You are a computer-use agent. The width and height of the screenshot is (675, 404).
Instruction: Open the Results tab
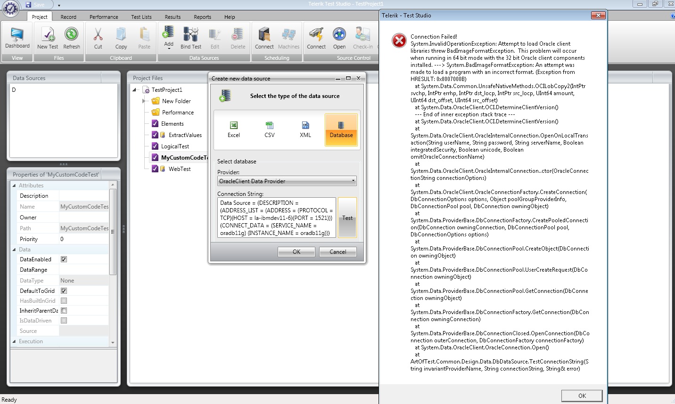pos(173,17)
